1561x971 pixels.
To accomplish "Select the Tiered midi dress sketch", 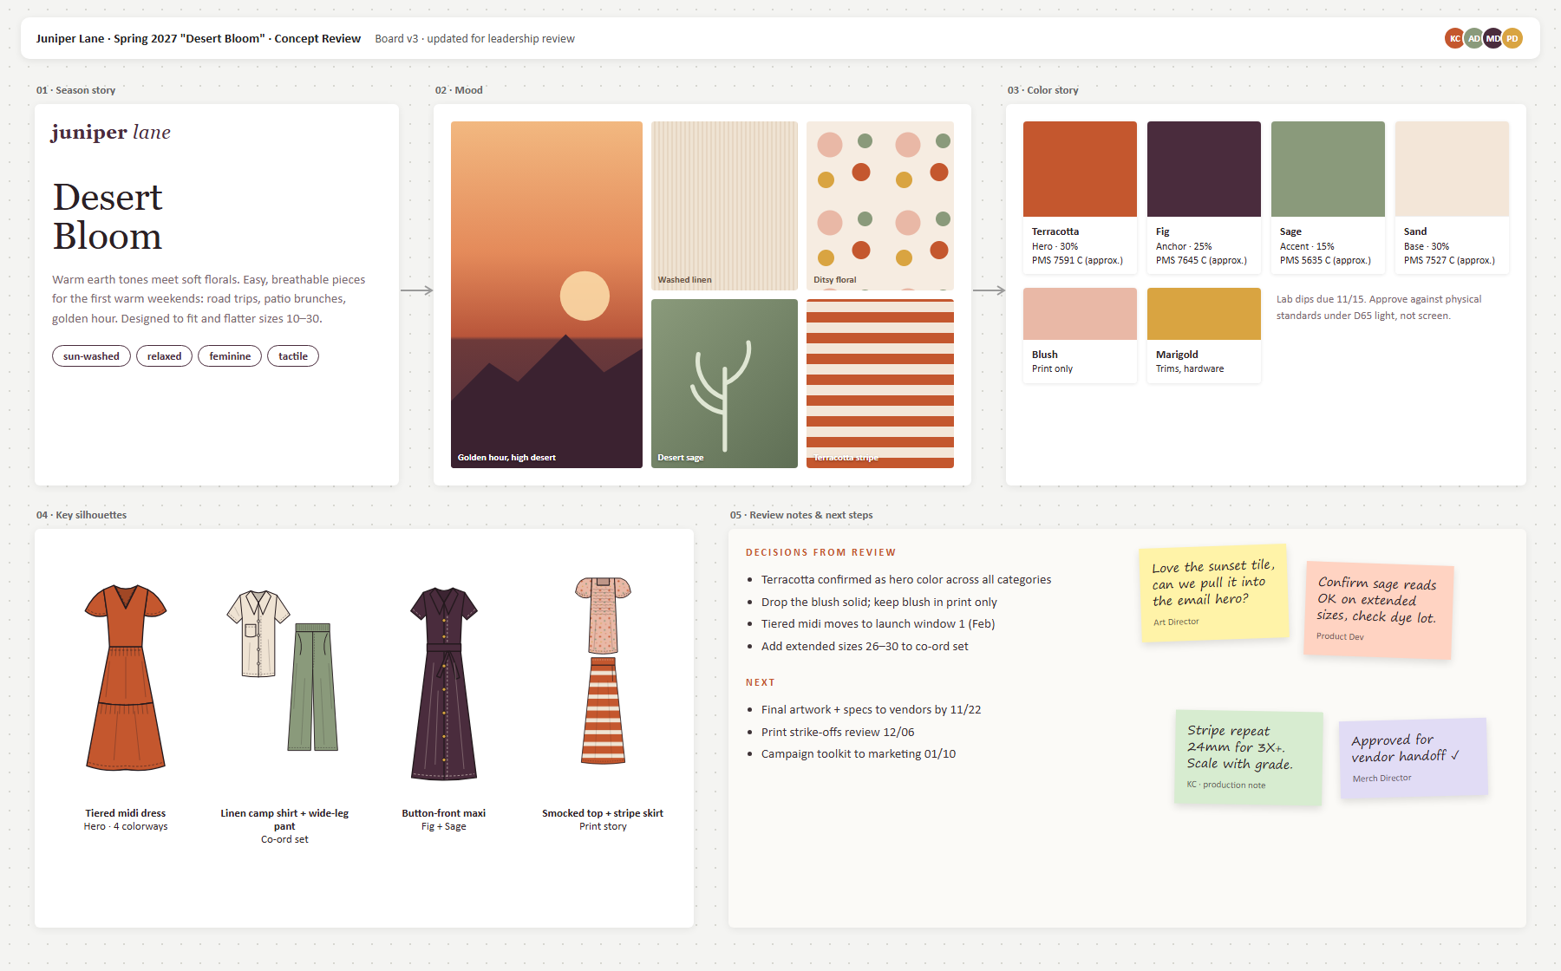I will (126, 677).
